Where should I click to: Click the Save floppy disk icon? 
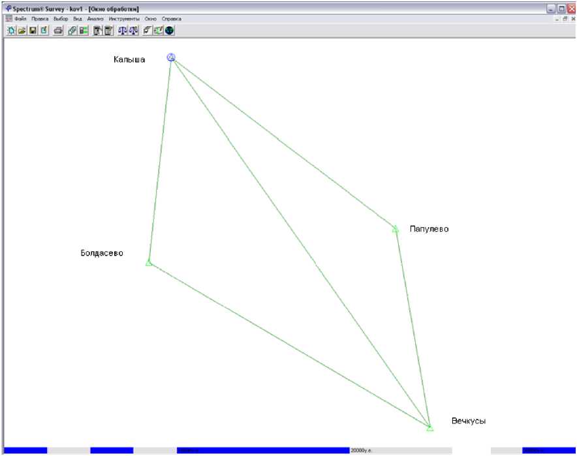pos(33,31)
